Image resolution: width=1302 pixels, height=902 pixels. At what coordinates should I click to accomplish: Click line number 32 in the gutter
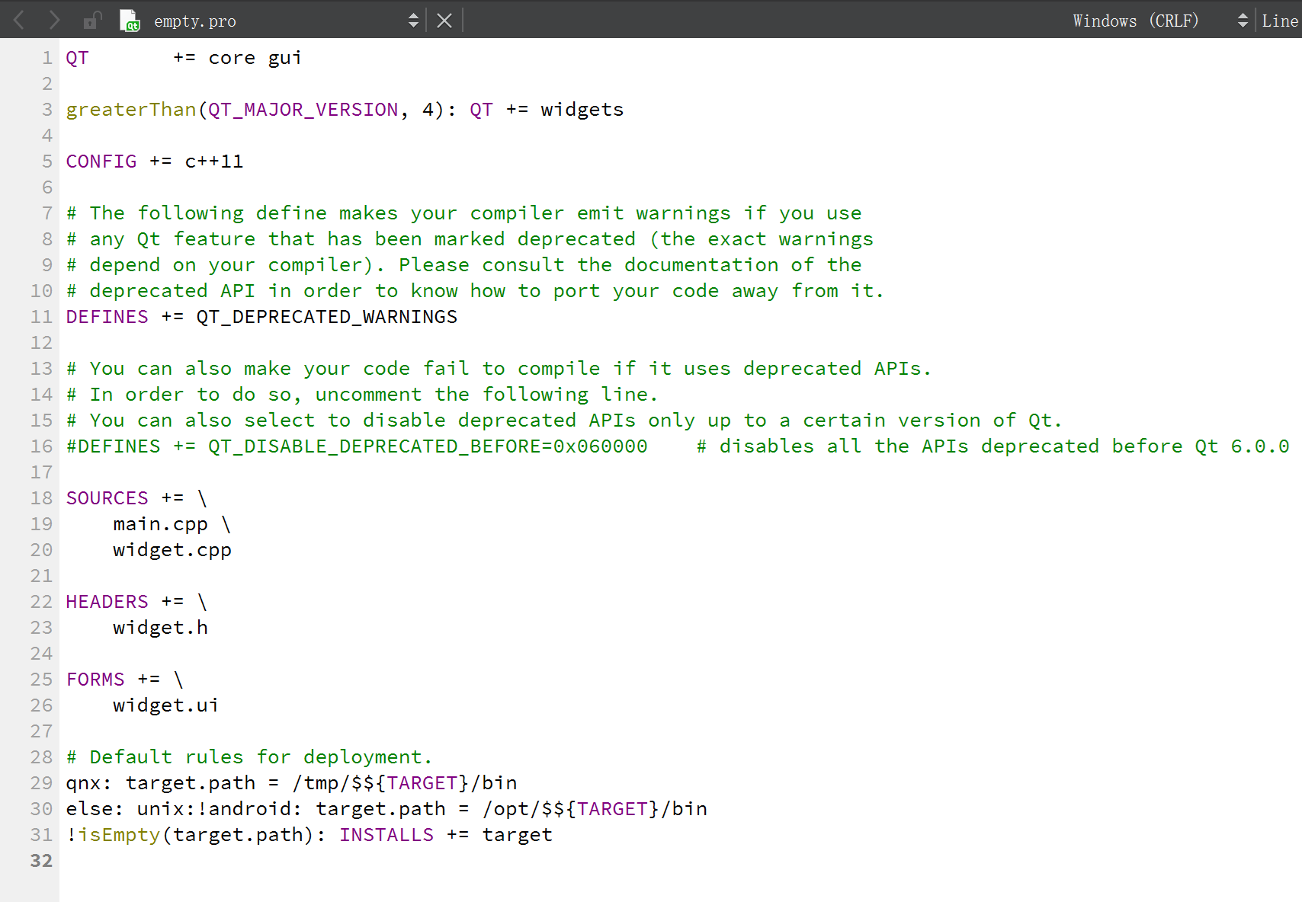tap(41, 861)
